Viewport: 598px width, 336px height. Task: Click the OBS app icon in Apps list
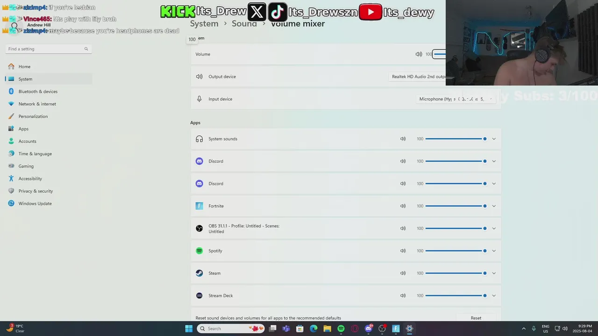199,229
